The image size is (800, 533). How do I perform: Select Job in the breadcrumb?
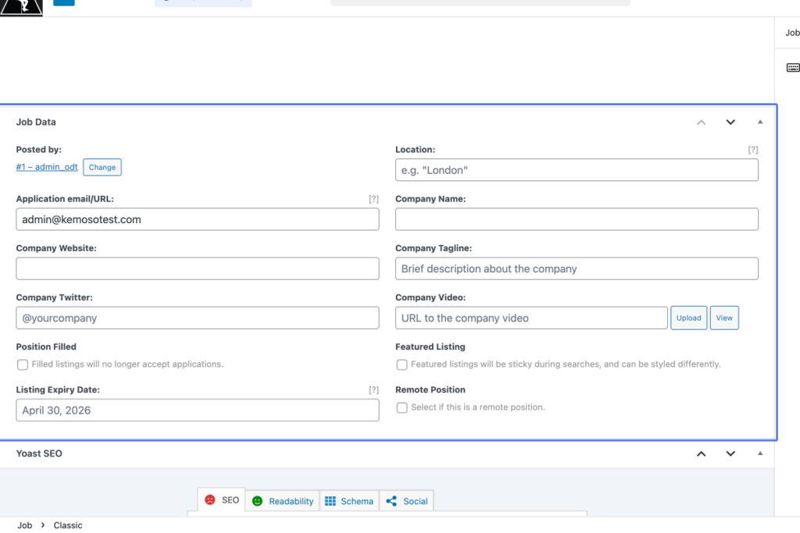tap(24, 525)
